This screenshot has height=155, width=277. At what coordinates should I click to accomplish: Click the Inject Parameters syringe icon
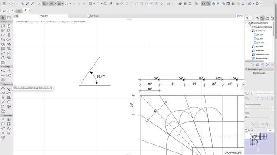click(32, 3)
